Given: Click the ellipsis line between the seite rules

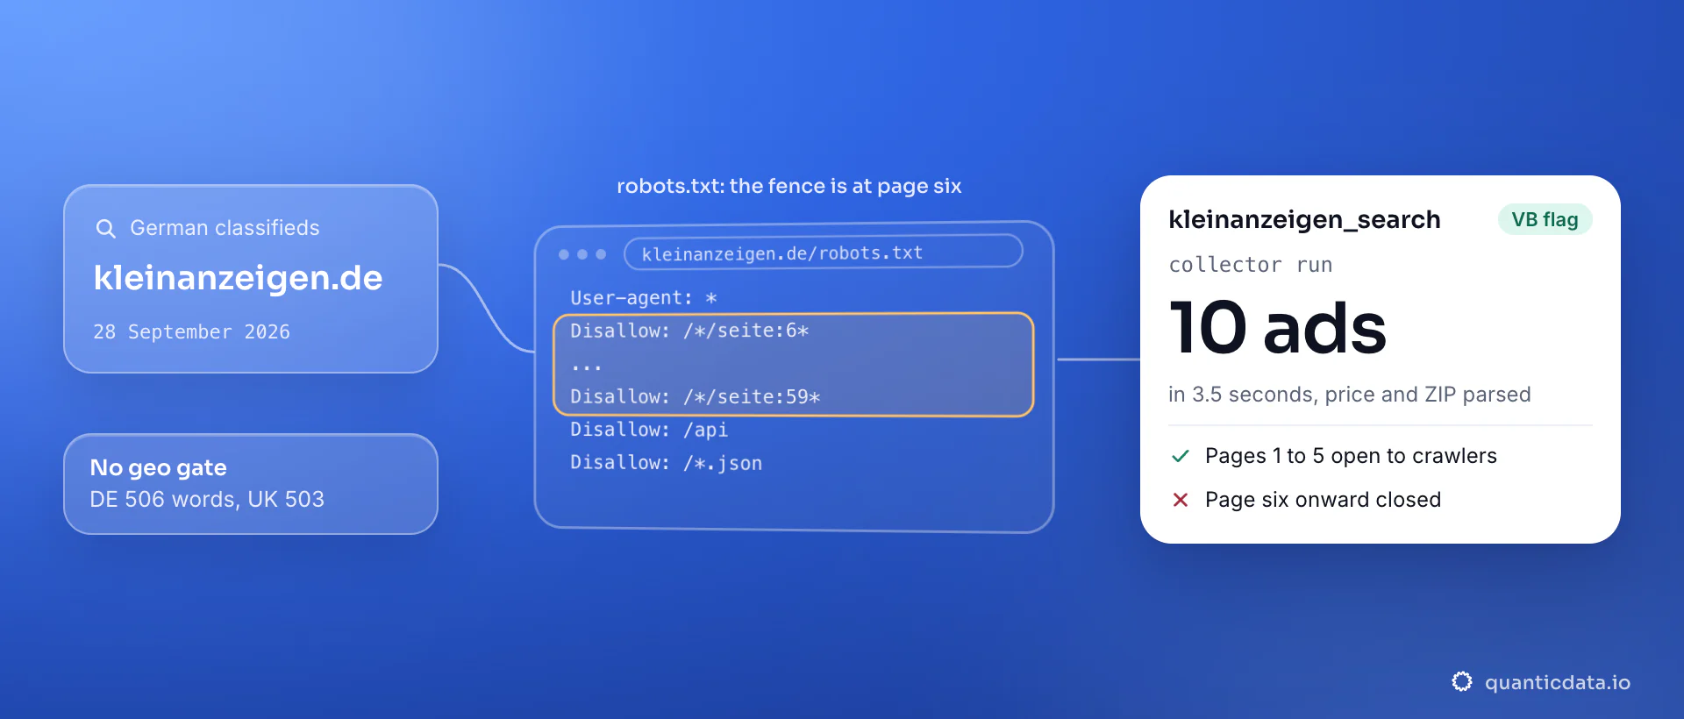Looking at the screenshot, I should pos(586,367).
